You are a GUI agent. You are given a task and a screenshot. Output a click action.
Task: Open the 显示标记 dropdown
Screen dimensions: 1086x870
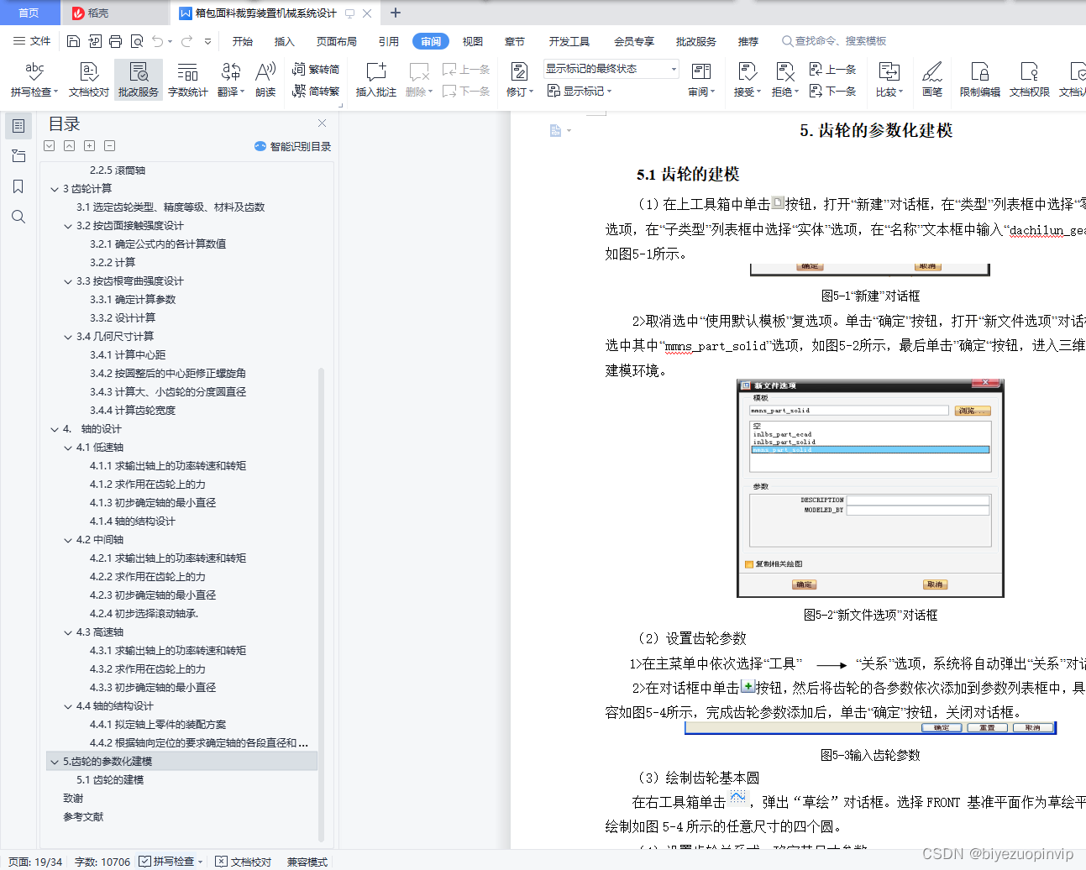pyautogui.click(x=580, y=91)
